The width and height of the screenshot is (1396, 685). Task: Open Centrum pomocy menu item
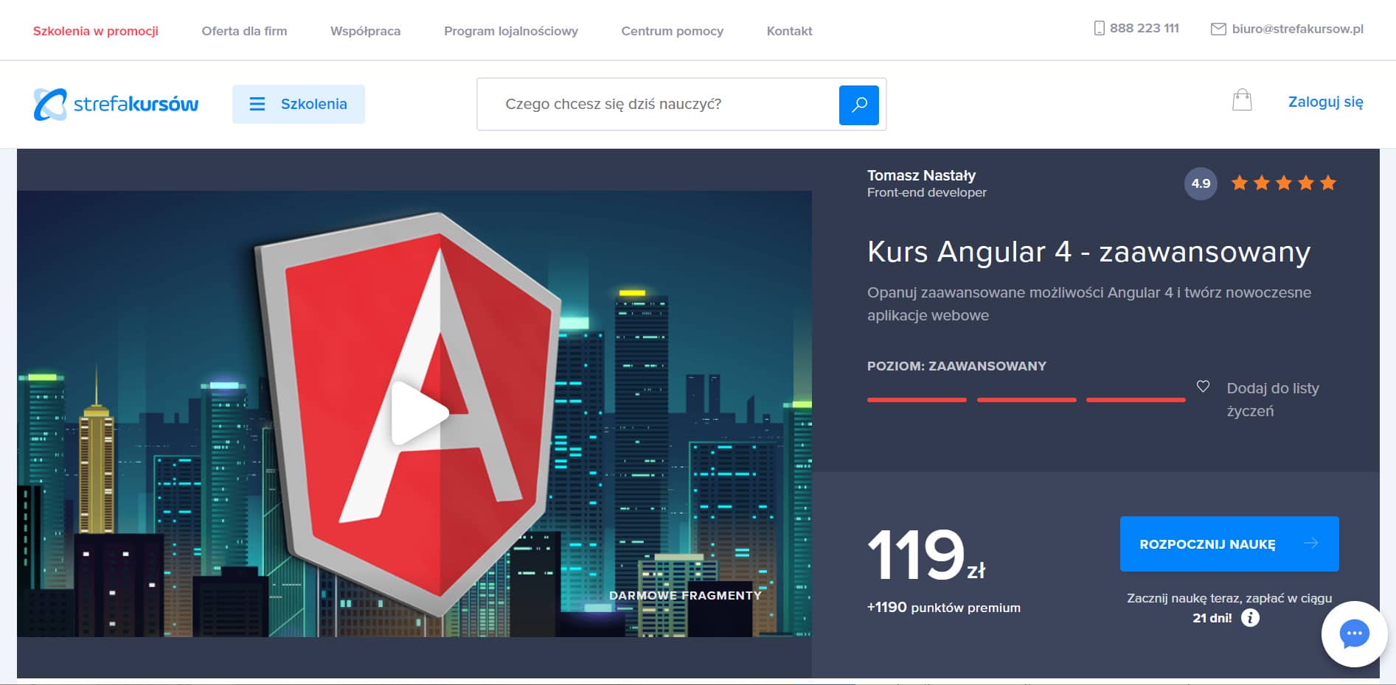[x=672, y=31]
